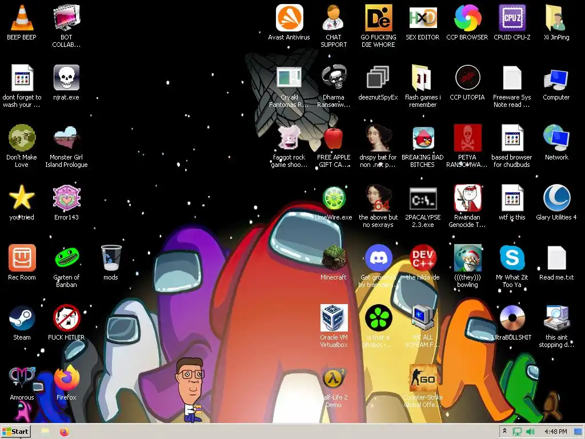Open the Dev C++ the hilda ide icon
This screenshot has width=585, height=439.
422,258
